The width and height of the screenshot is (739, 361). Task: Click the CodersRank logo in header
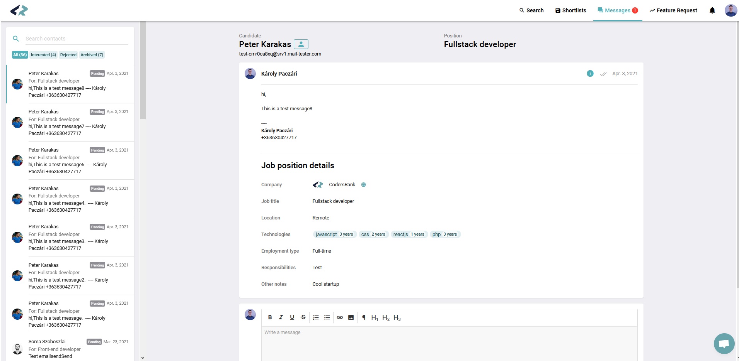(x=19, y=10)
